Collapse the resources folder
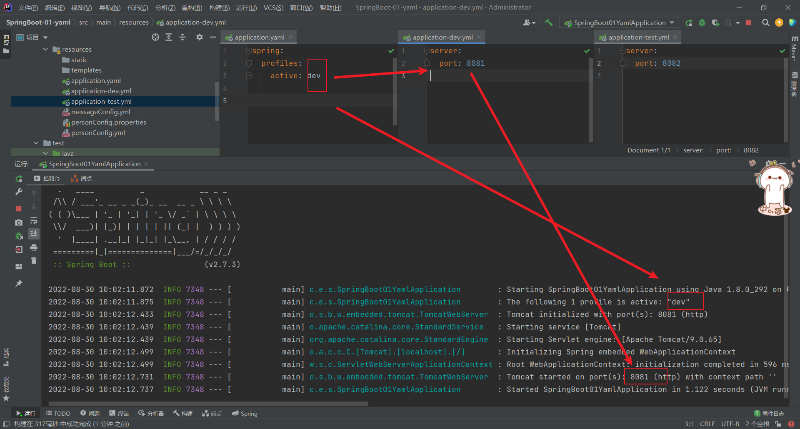800x429 pixels. coord(45,49)
